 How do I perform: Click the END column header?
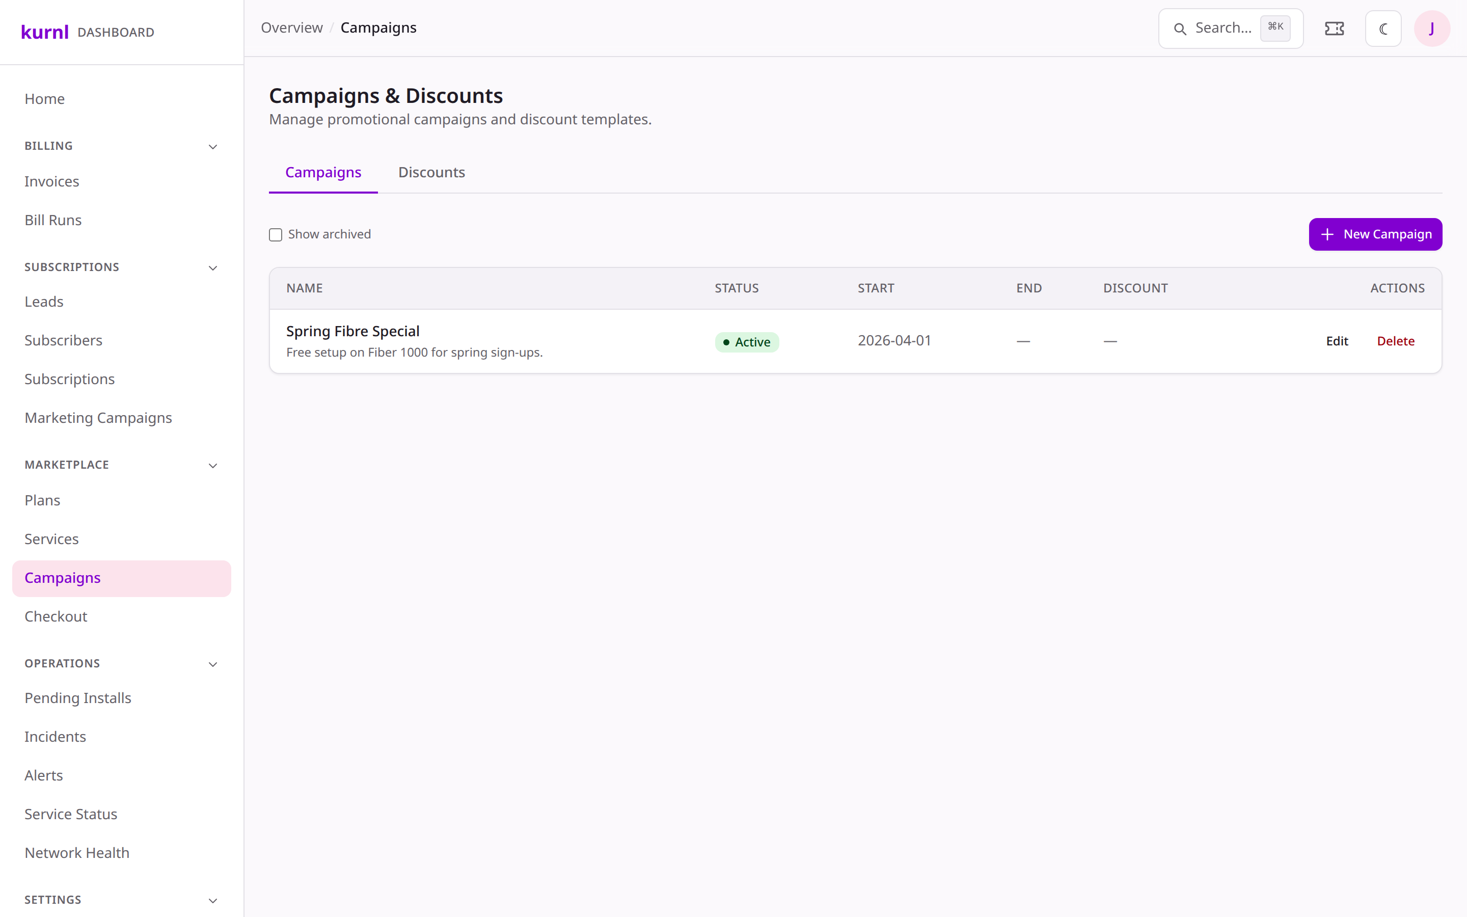tap(1029, 289)
